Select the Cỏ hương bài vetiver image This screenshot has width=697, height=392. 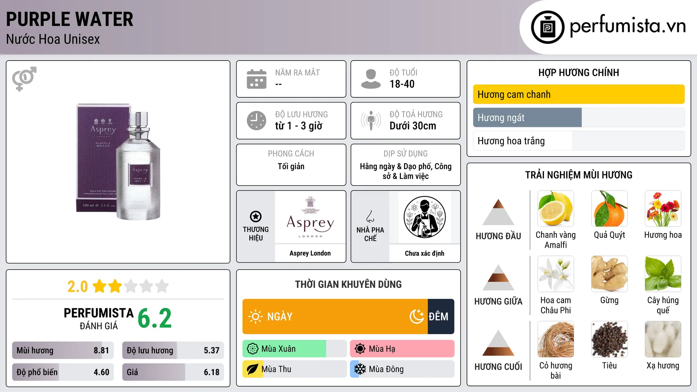coord(556,339)
